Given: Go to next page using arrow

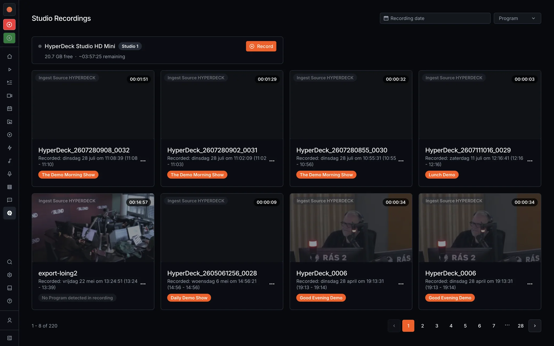Looking at the screenshot, I should [x=535, y=326].
